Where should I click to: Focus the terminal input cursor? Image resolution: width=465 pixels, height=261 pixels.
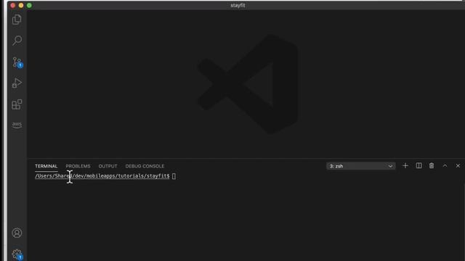pos(174,175)
